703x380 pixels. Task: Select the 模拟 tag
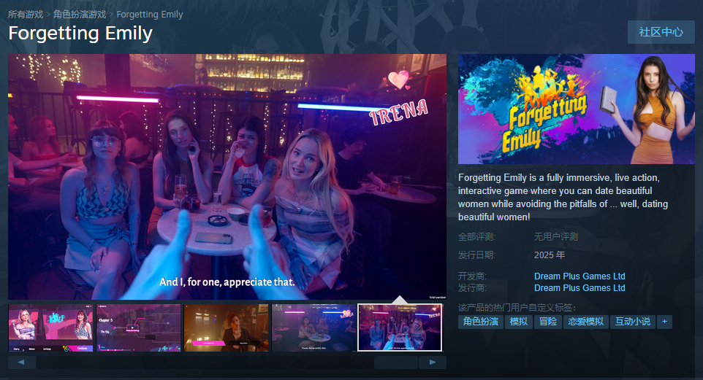click(519, 322)
